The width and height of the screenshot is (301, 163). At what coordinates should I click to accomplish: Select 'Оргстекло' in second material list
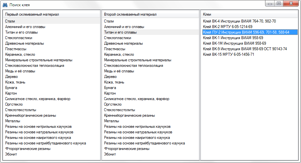[x=113, y=104]
